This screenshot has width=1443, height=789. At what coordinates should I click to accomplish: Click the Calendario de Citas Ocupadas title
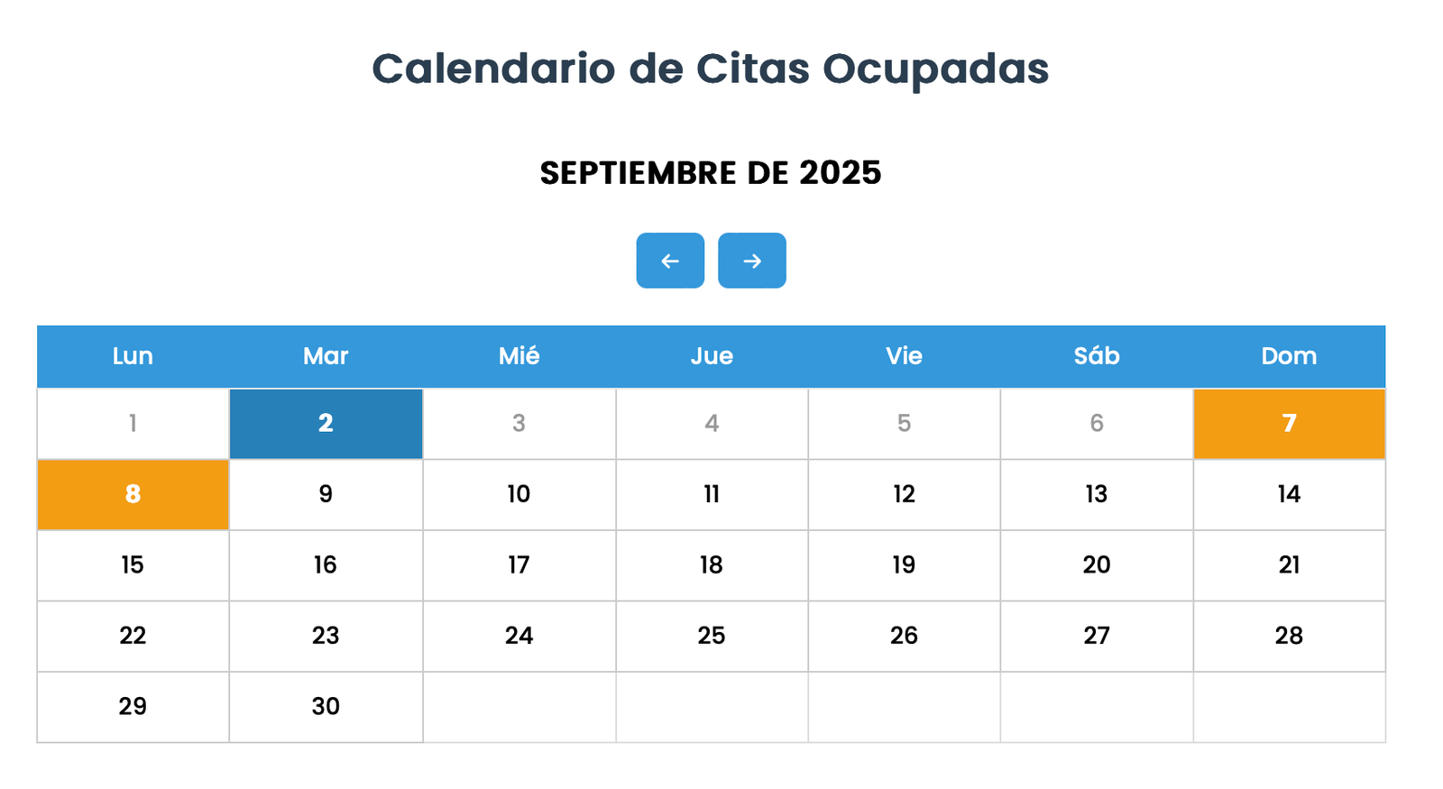(711, 69)
